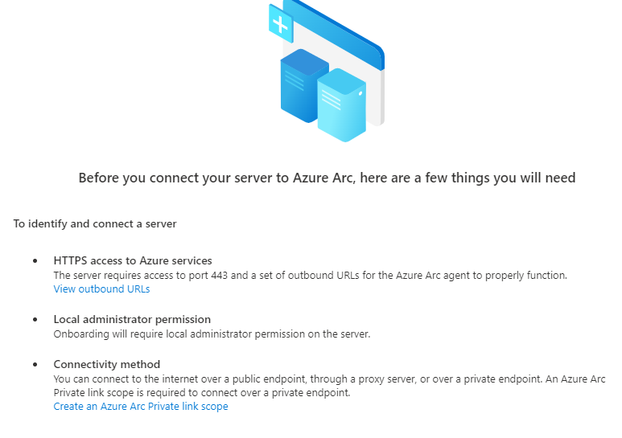Click the vent lines on light blue server
Image resolution: width=622 pixels, height=438 pixels.
coord(332,100)
